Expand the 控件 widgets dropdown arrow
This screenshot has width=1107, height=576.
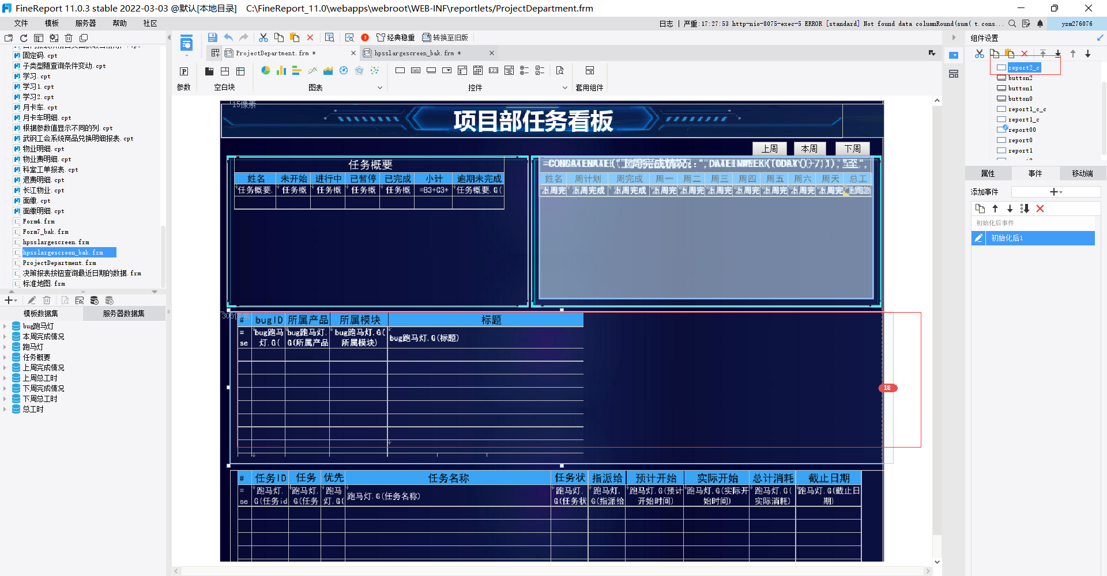tap(565, 88)
